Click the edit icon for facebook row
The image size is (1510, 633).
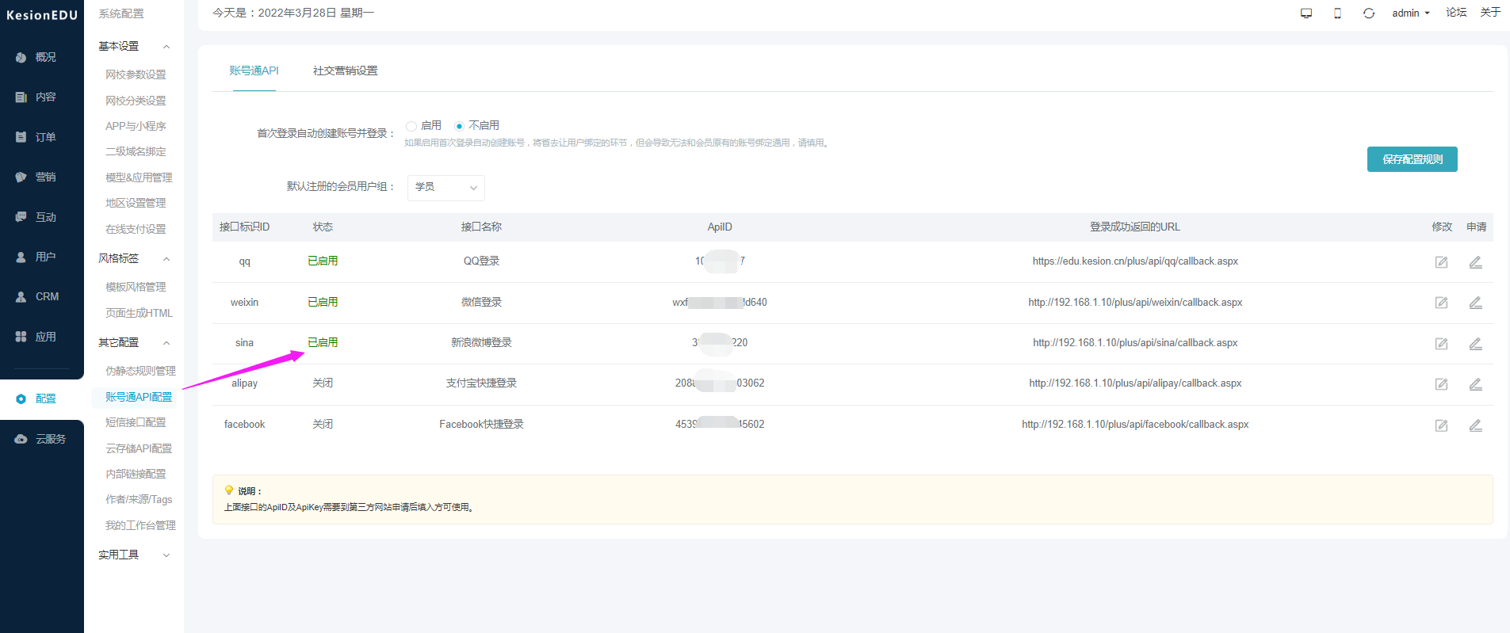tap(1441, 425)
